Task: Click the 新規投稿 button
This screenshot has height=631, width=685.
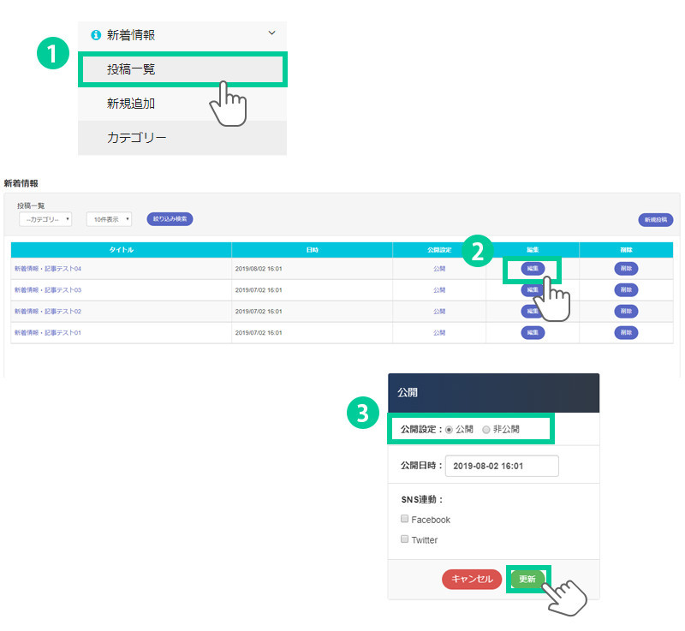Action: [655, 220]
